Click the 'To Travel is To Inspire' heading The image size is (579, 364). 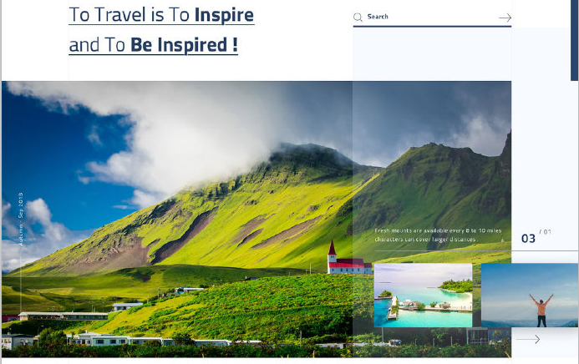161,16
